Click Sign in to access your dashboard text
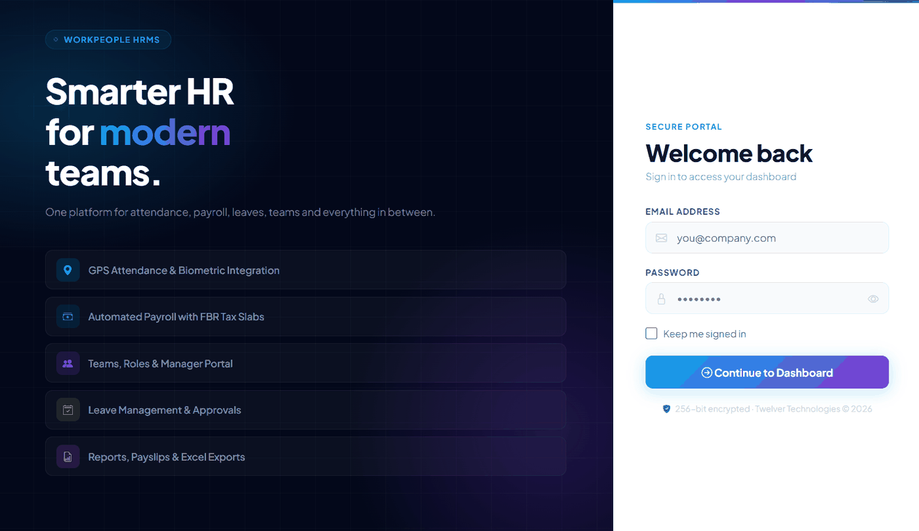 [x=721, y=177]
